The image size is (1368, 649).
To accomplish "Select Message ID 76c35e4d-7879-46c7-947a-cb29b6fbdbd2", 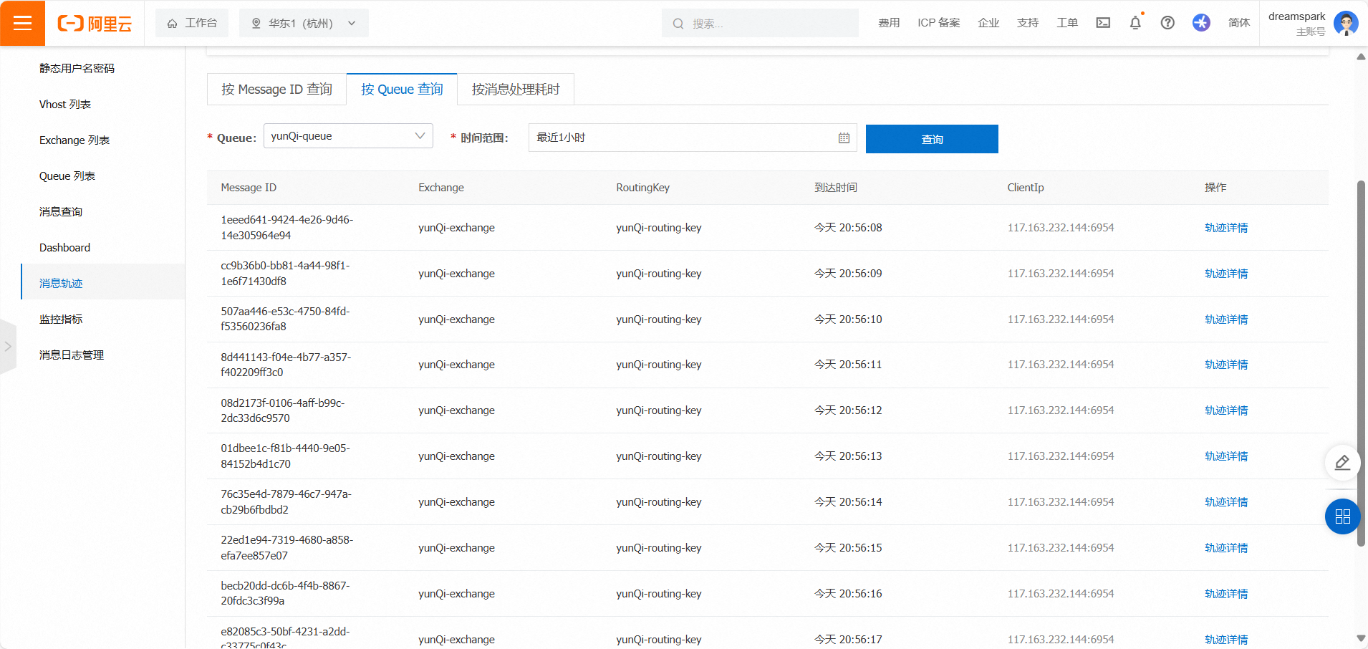I will coord(286,502).
